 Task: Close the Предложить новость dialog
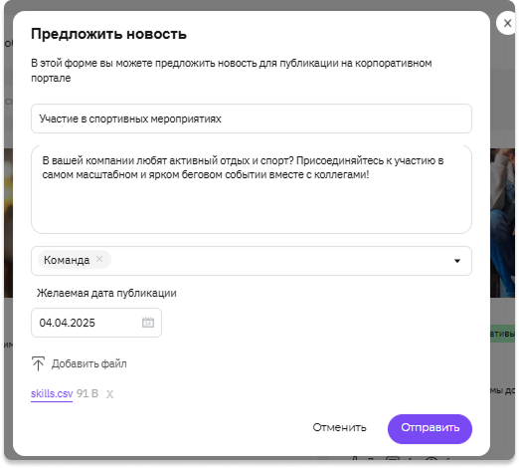507,23
